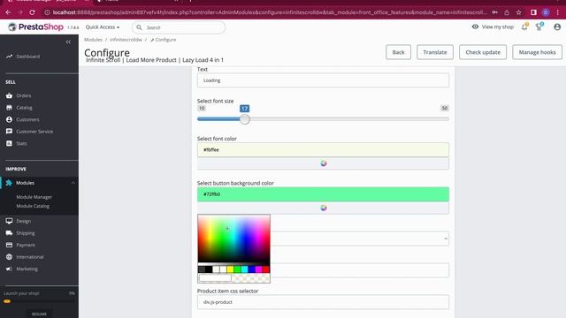Click the Text field containing Loading

click(323, 80)
